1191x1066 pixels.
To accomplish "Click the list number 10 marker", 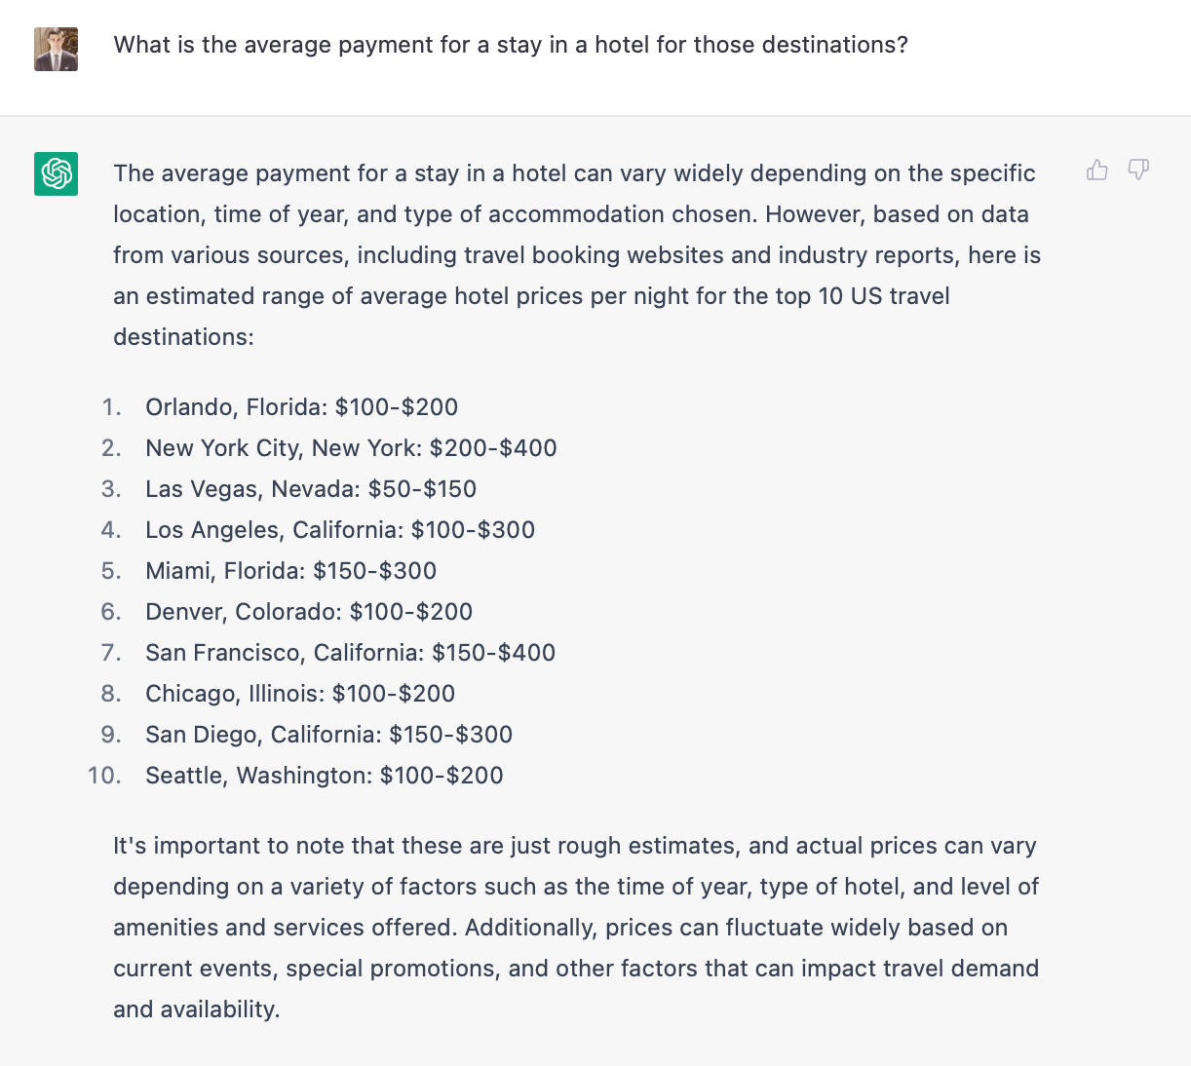I will pyautogui.click(x=104, y=776).
